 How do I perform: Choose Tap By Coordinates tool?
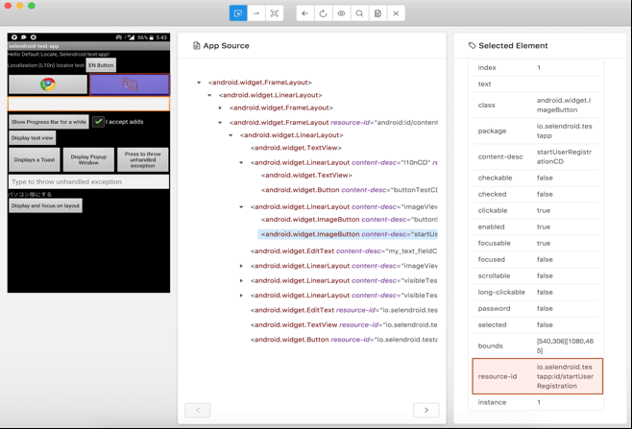tap(275, 13)
